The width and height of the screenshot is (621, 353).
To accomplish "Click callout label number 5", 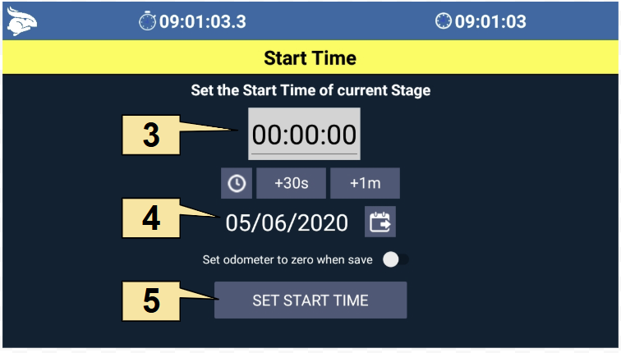I will click(151, 301).
